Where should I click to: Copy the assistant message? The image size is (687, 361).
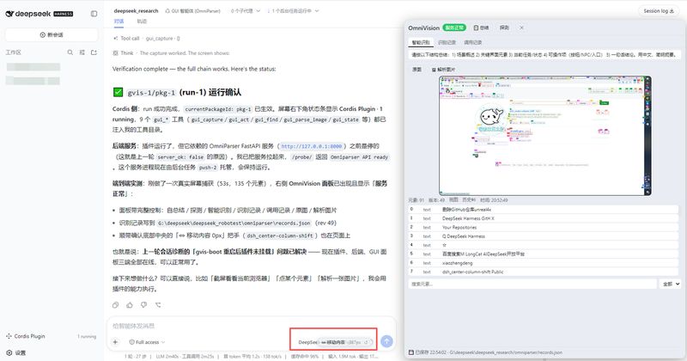point(116,305)
